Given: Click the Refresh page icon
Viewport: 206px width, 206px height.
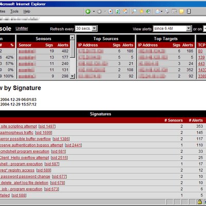Looking at the screenshot, I should click(x=118, y=11).
